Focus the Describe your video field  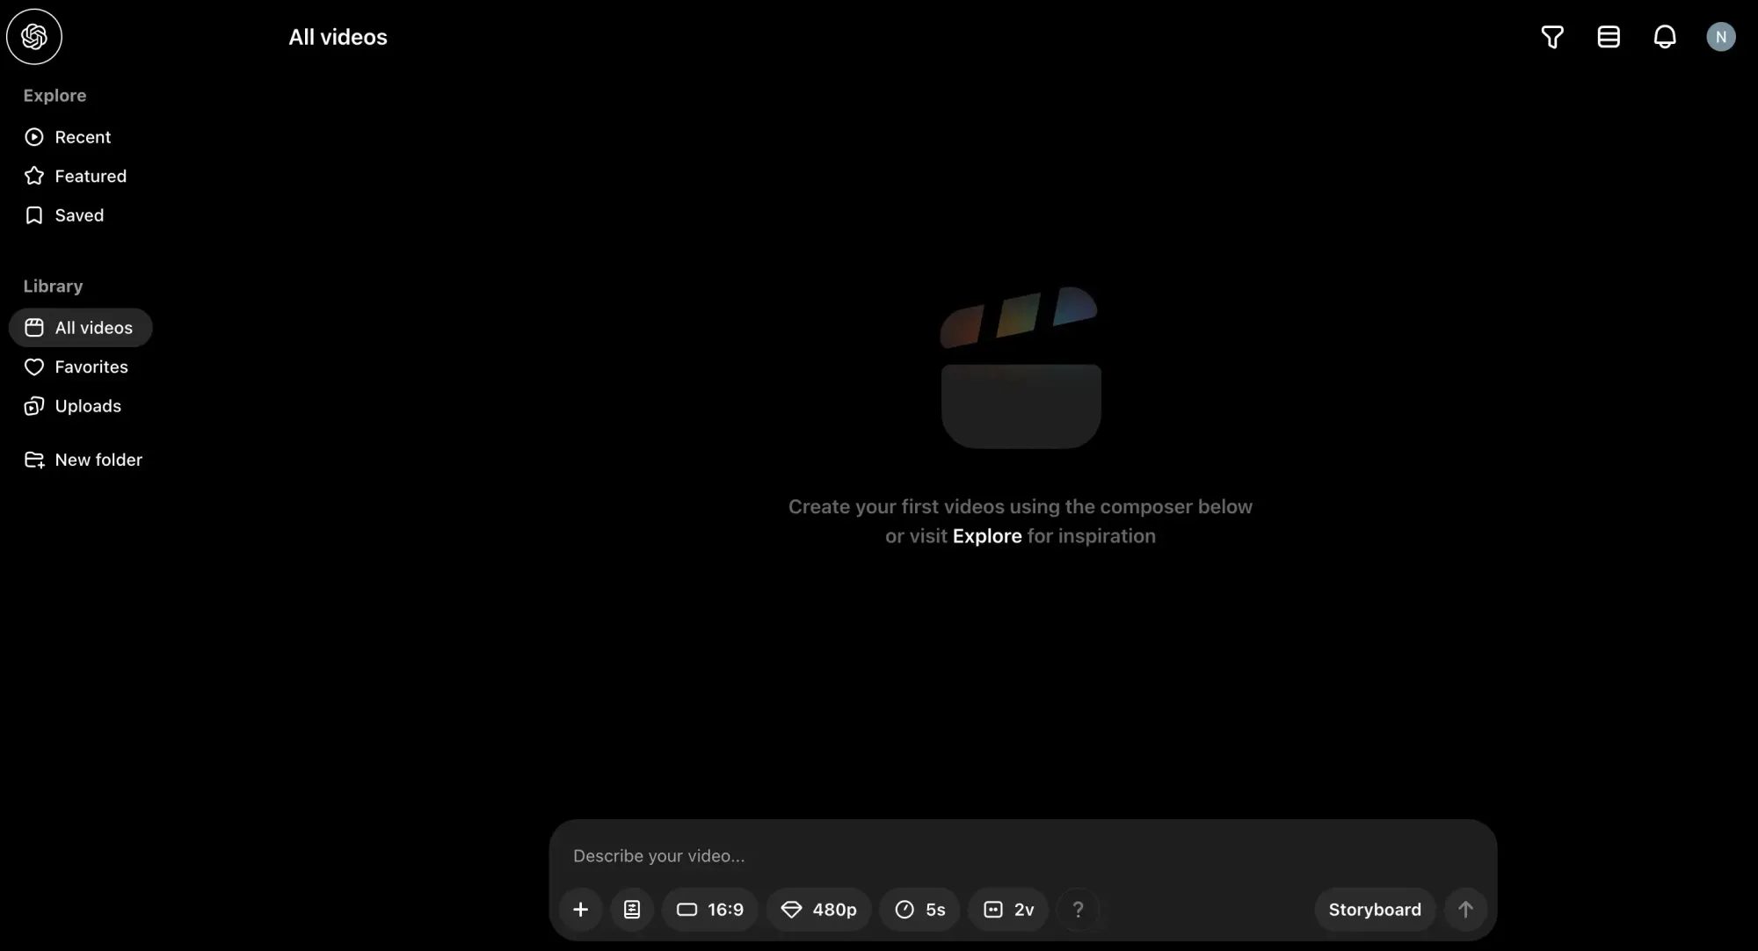tap(1023, 856)
